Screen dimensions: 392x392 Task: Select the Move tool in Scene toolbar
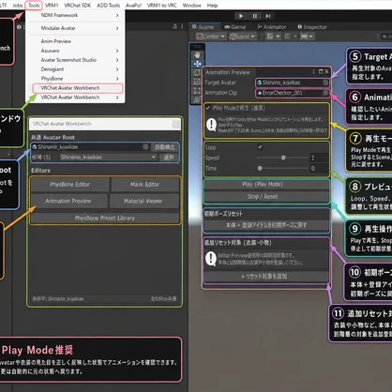coord(197,64)
